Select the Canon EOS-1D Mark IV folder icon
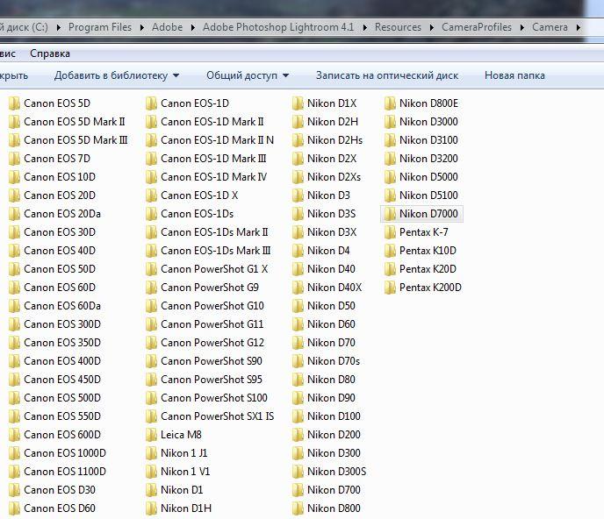 click(151, 177)
